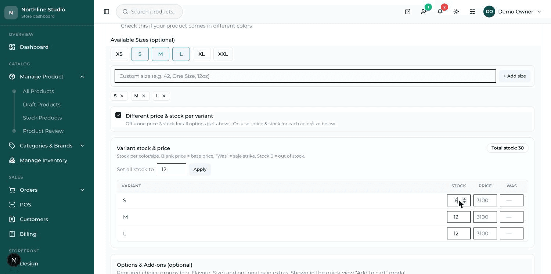This screenshot has height=274, width=551.
Task: Click the Billing receipt icon
Action: click(x=12, y=234)
